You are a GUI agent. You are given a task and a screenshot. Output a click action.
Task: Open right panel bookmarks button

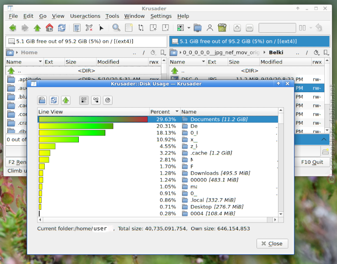click(326, 52)
